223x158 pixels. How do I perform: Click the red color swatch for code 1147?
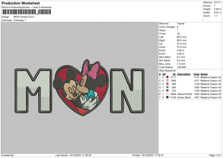coord(167,77)
